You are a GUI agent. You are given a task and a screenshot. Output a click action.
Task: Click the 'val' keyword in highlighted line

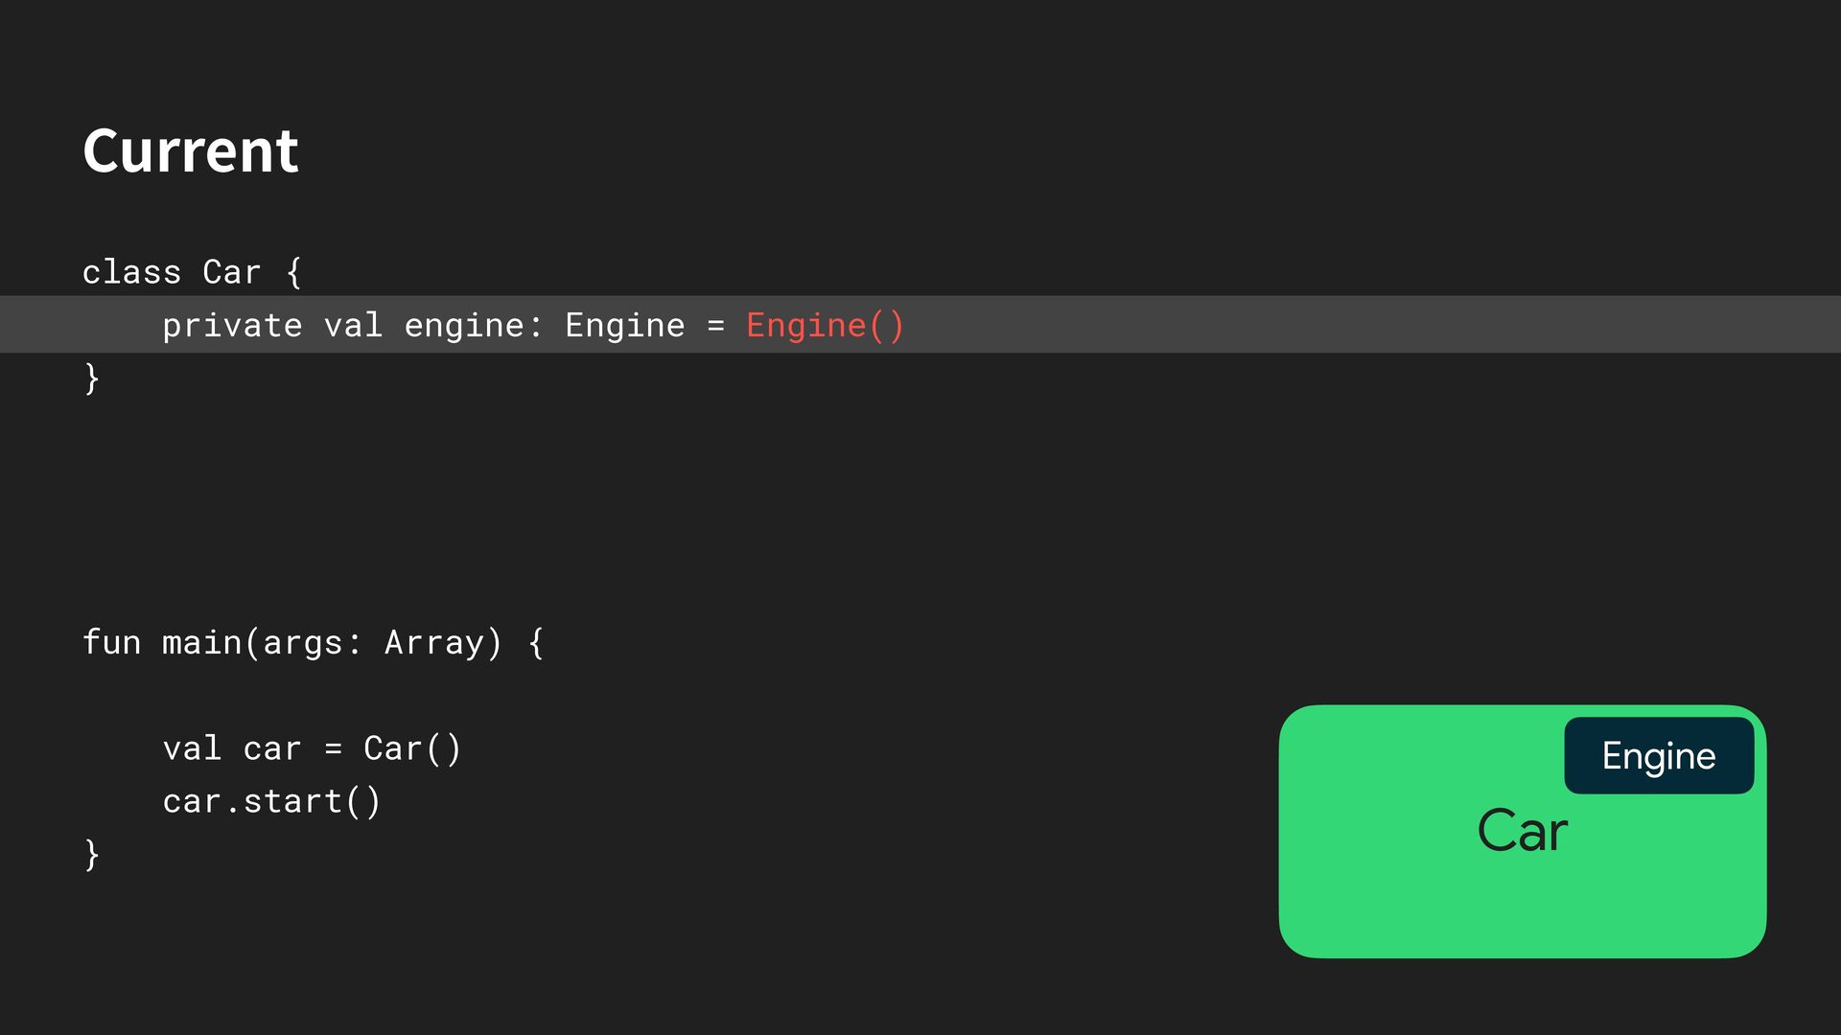coord(353,326)
